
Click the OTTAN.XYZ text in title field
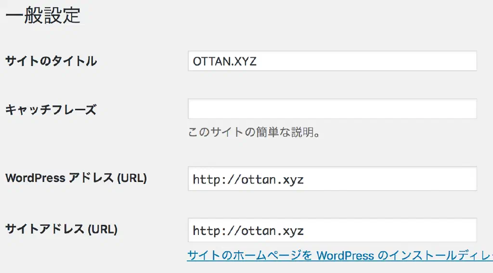click(x=224, y=62)
